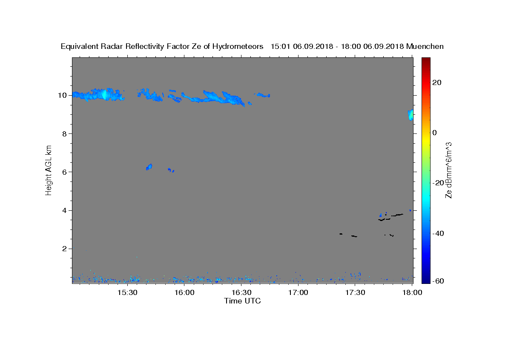Select the 'Muenchen' location text in the title
The height and width of the screenshot is (340, 511).
point(425,46)
